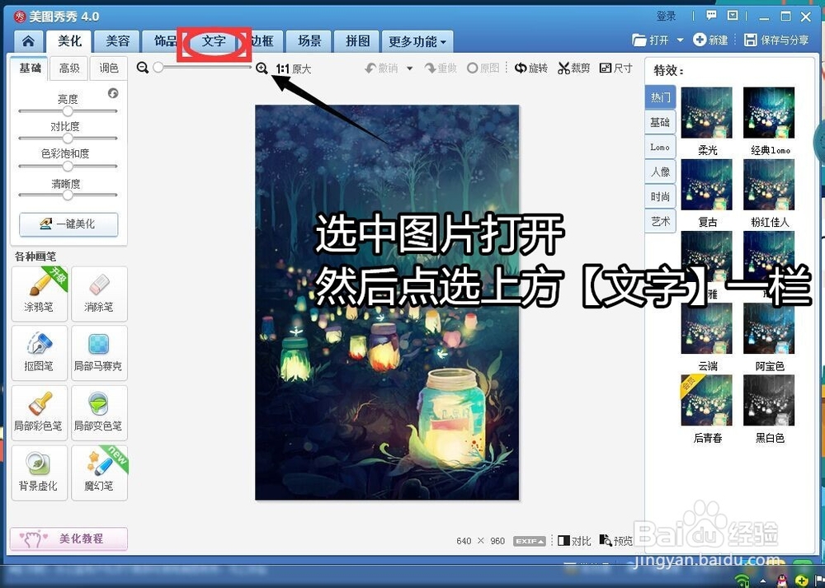
Task: Expand the 打开 dropdown arrow
Action: 680,40
